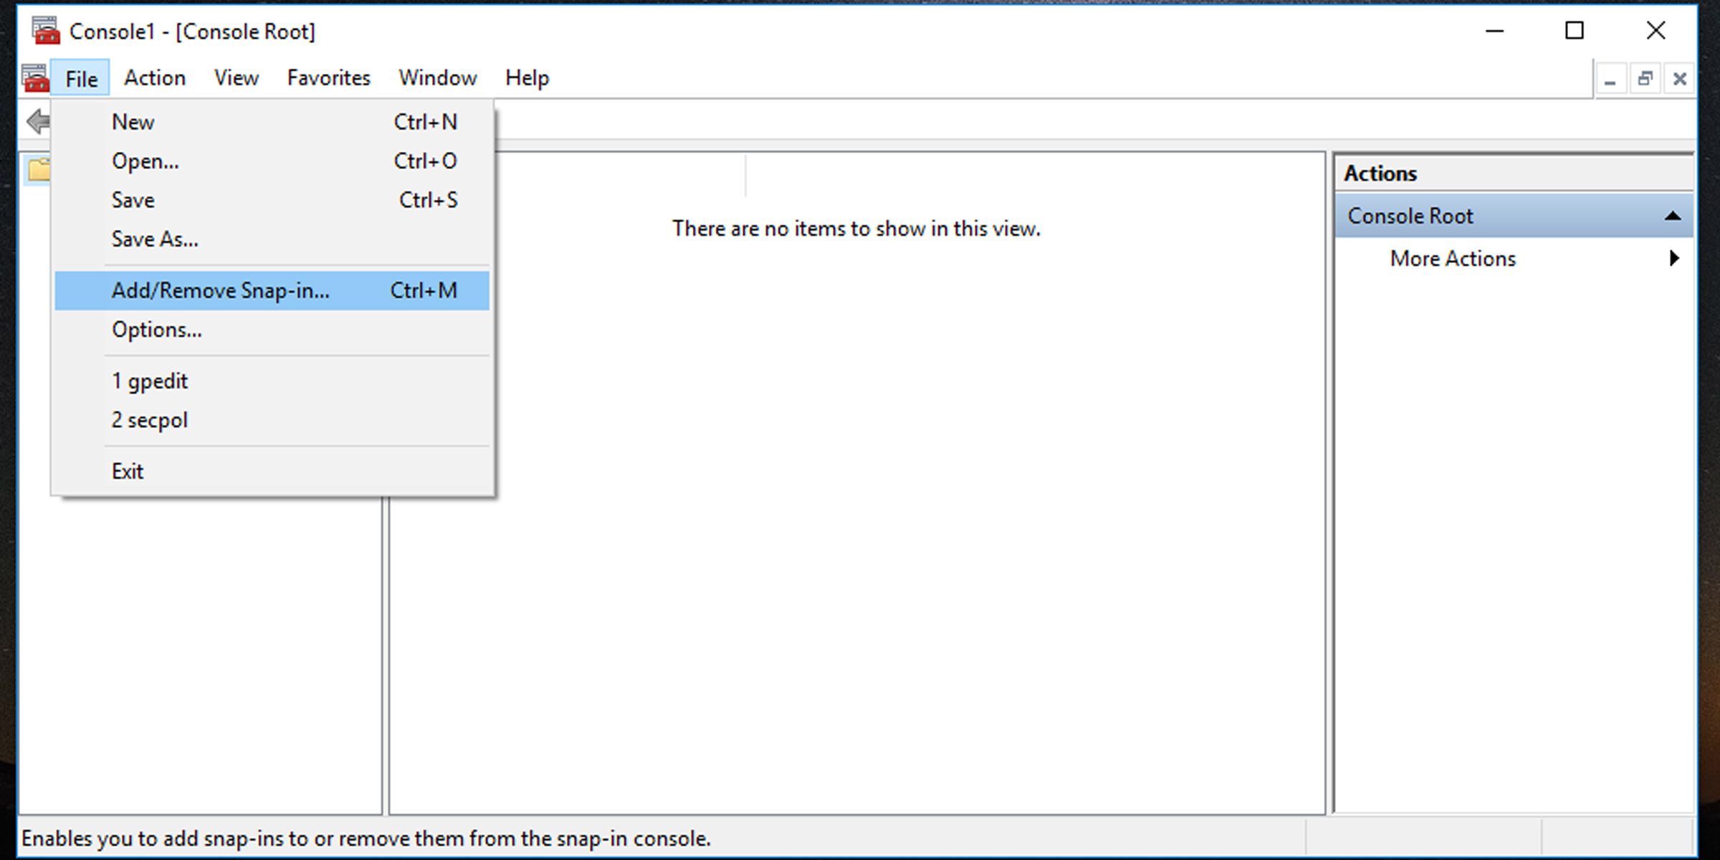Image resolution: width=1720 pixels, height=860 pixels.
Task: Open the Window menu
Action: [x=438, y=77]
